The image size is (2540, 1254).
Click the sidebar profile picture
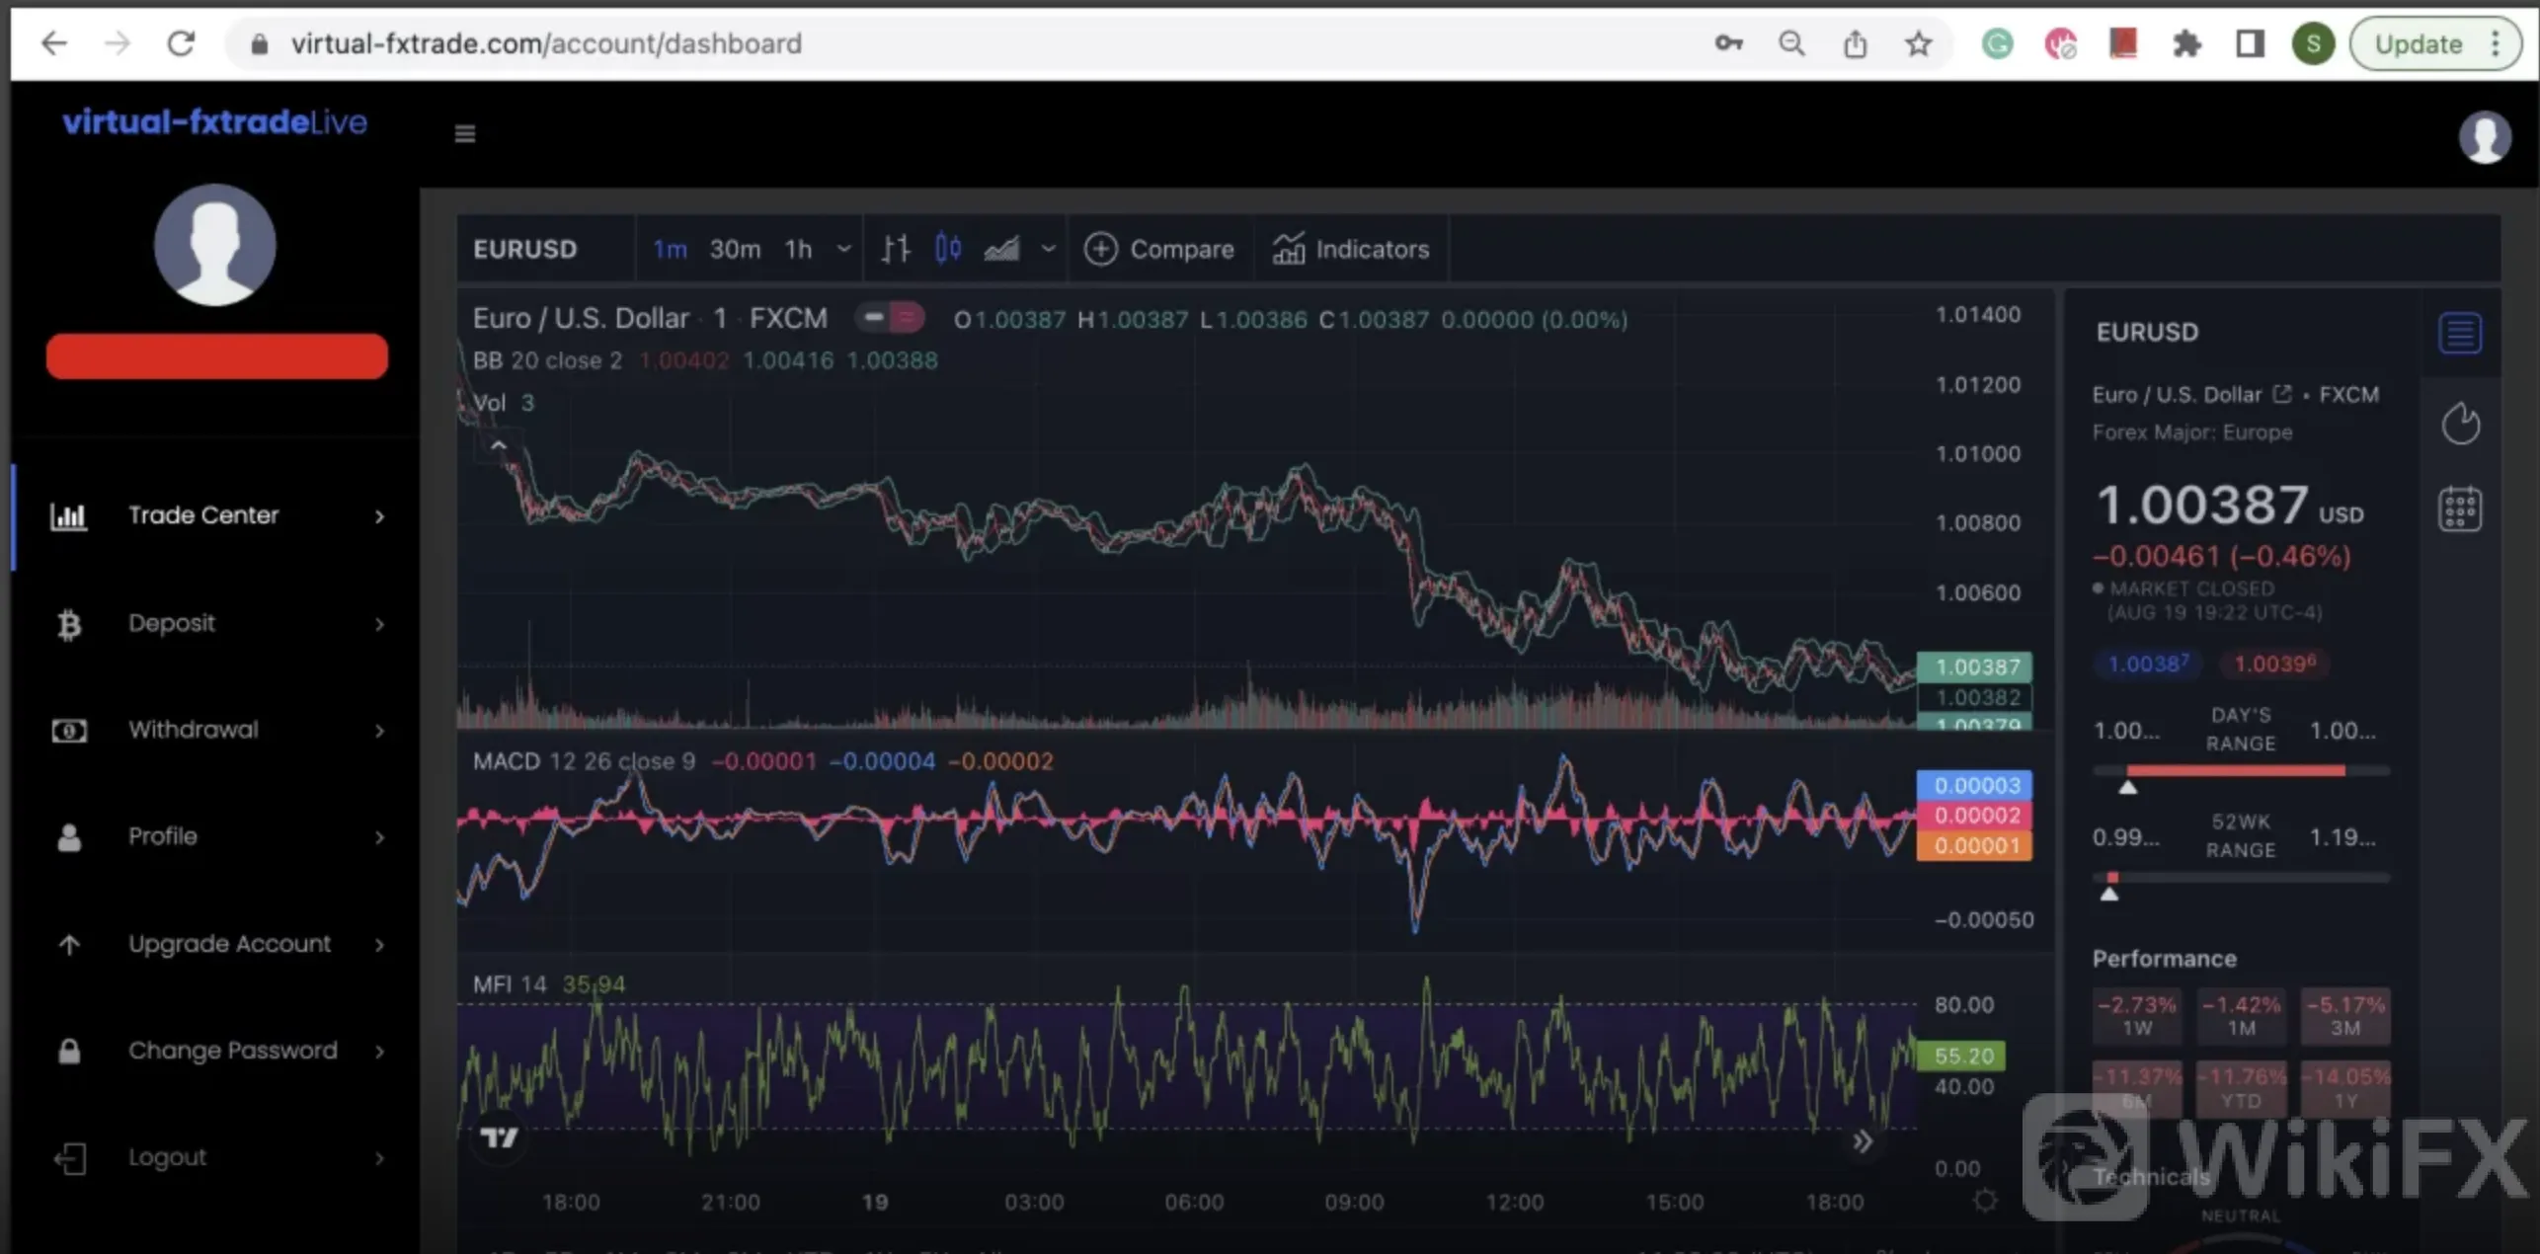[x=214, y=245]
